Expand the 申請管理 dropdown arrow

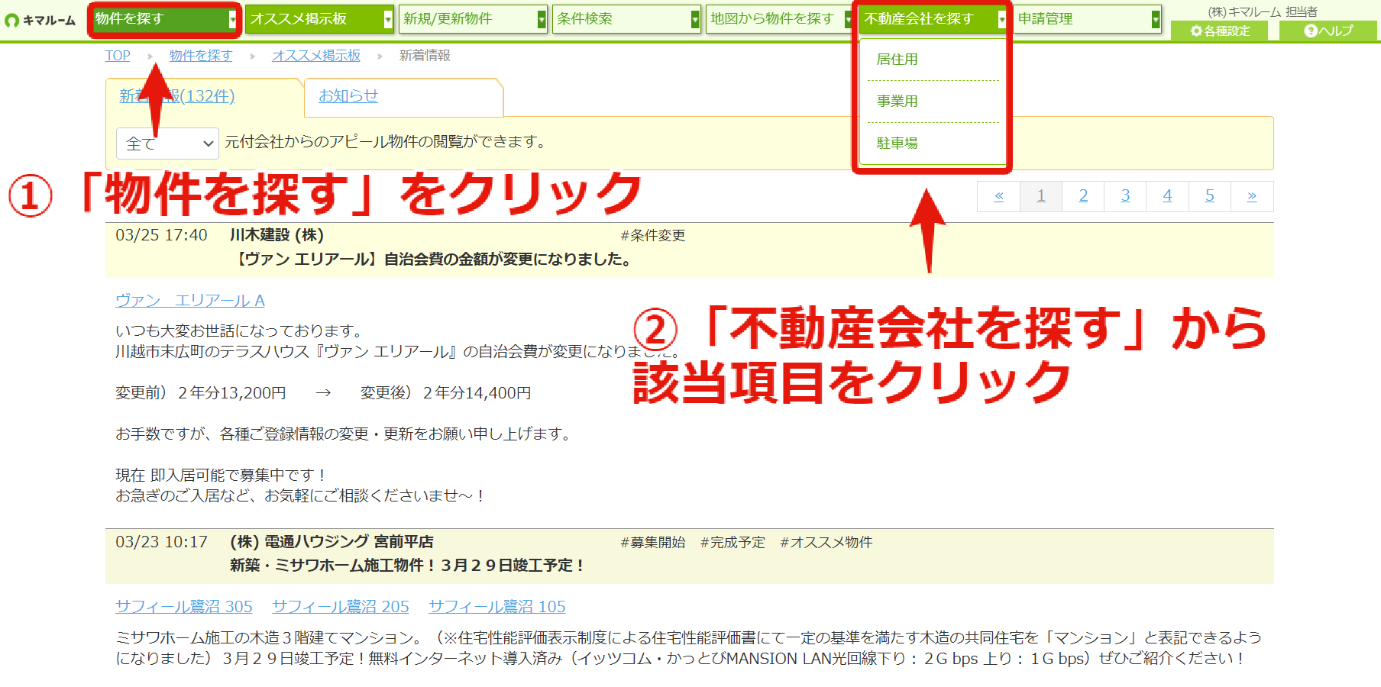tap(1156, 19)
